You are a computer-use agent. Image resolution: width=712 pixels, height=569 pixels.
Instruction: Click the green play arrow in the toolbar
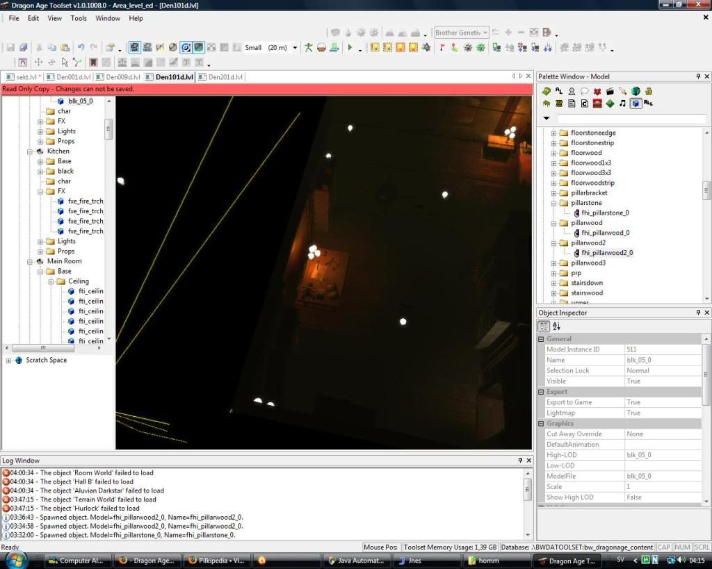[350, 48]
